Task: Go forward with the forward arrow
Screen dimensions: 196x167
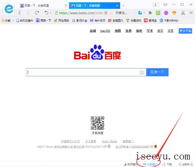Action: (28, 13)
